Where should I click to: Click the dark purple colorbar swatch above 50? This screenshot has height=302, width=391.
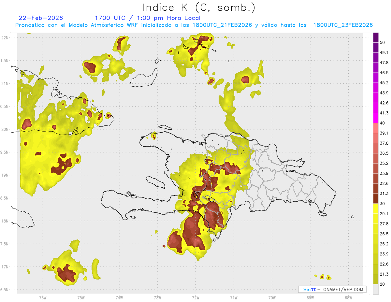click(x=376, y=37)
